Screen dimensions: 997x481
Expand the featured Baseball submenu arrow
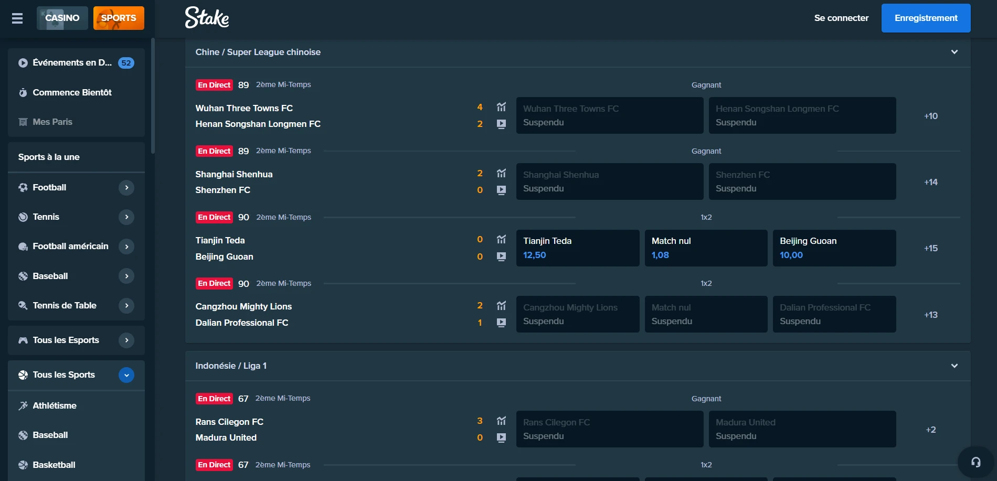(126, 276)
